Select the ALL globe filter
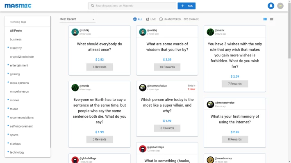The height and width of the screenshot is (163, 291). (138, 19)
